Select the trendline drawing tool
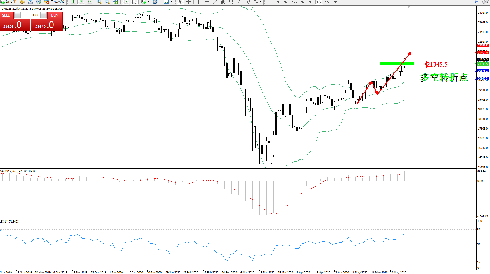This screenshot has height=274, width=490. [x=215, y=2]
